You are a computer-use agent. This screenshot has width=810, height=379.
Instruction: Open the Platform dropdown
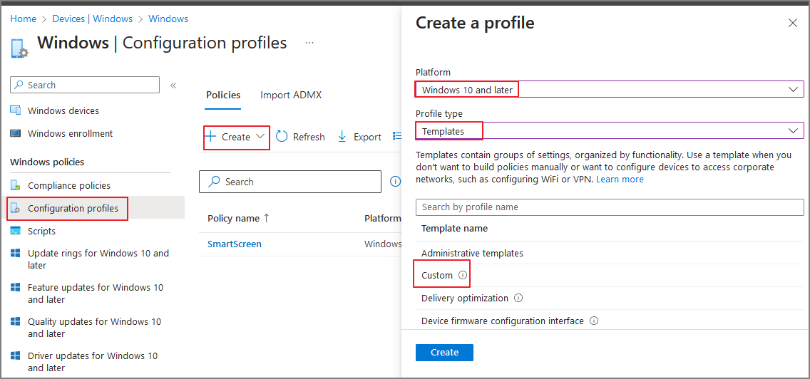[x=610, y=89]
